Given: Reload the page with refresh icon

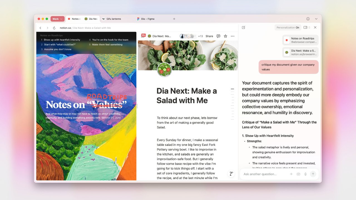Looking at the screenshot, I should (x=54, y=28).
